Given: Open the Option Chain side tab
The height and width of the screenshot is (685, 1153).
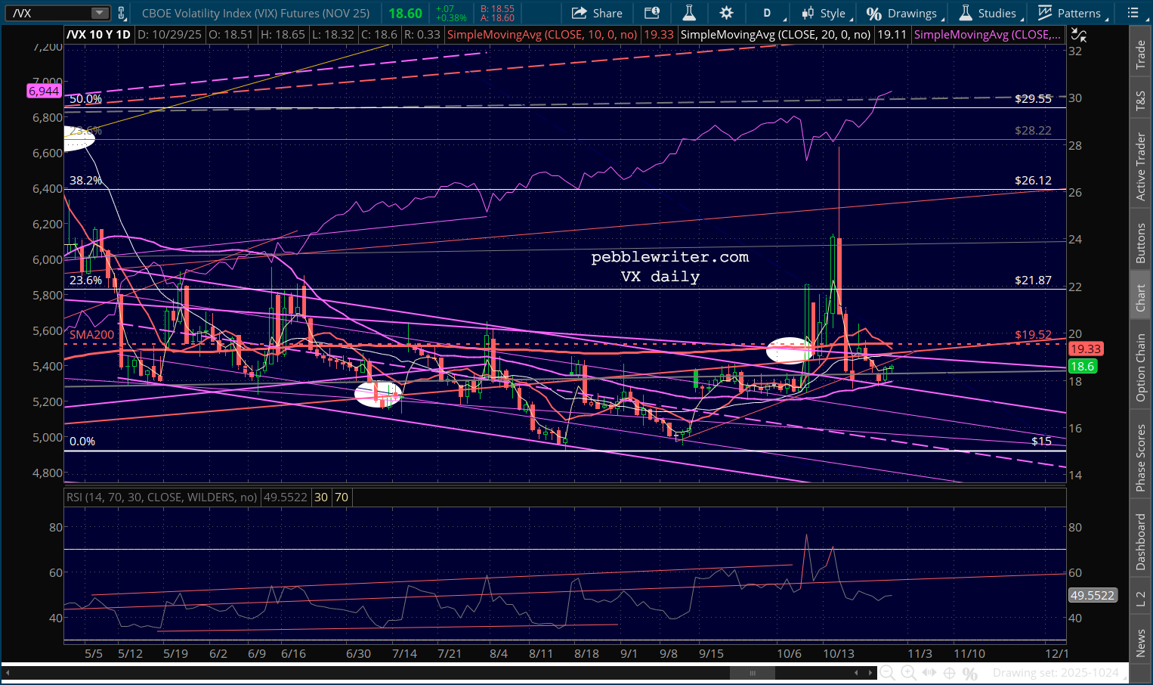Looking at the screenshot, I should click(x=1140, y=367).
